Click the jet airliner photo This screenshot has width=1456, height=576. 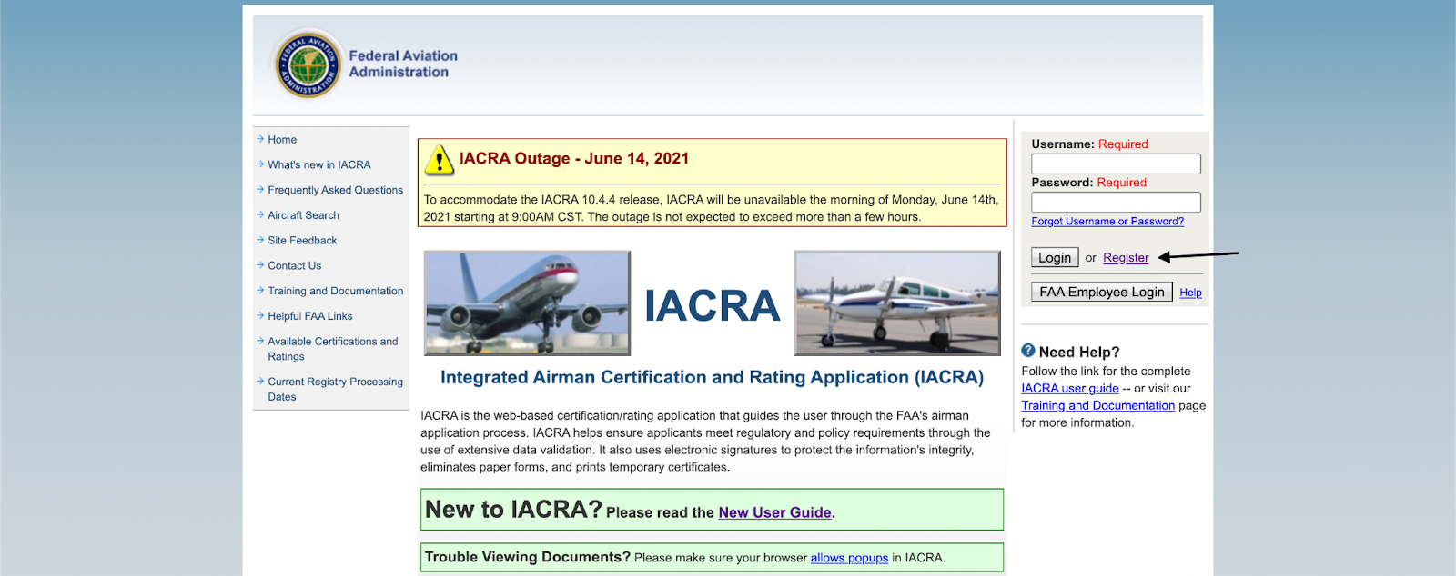[527, 303]
